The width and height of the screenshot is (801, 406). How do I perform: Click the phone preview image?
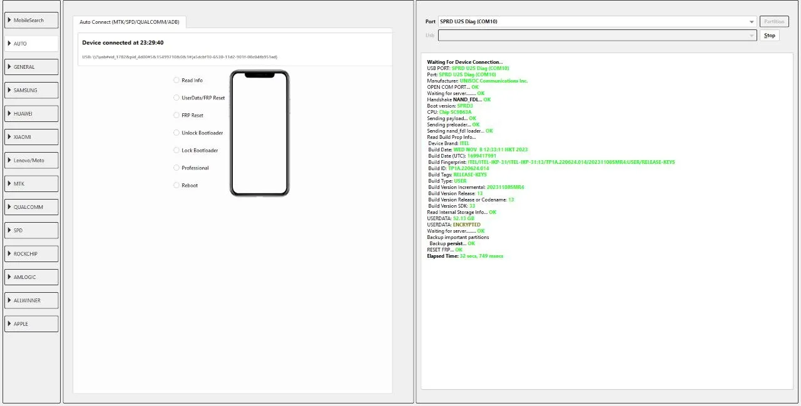259,133
